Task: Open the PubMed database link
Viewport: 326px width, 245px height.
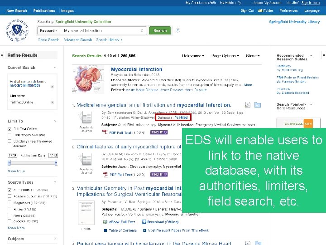Action: point(181,118)
